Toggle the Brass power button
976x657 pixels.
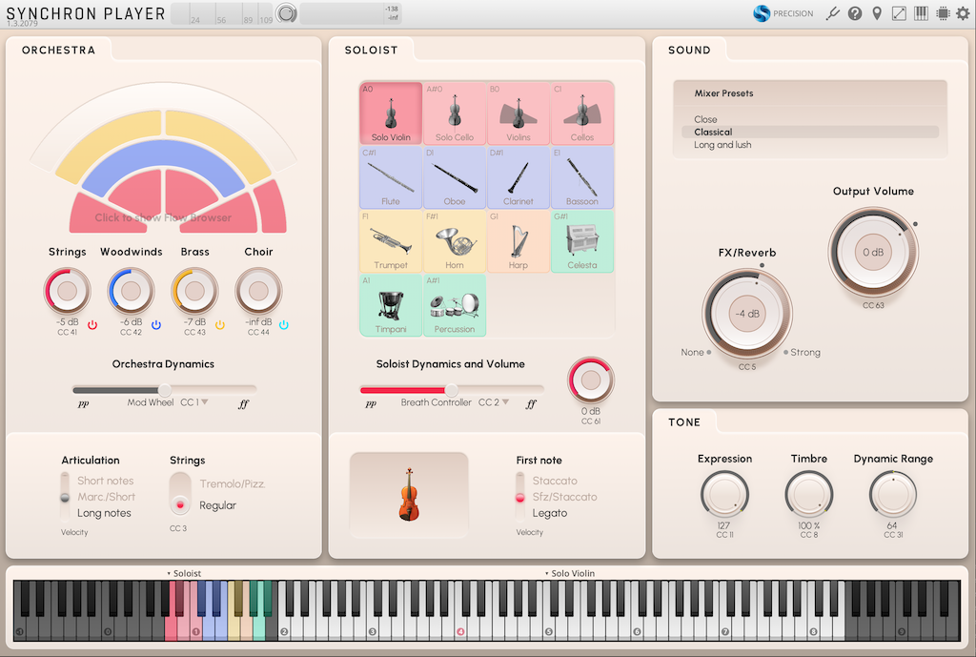tap(220, 324)
